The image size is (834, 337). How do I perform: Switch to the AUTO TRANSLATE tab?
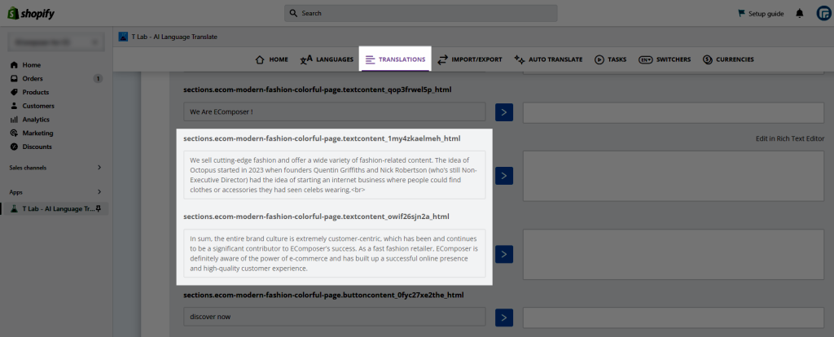tap(548, 59)
